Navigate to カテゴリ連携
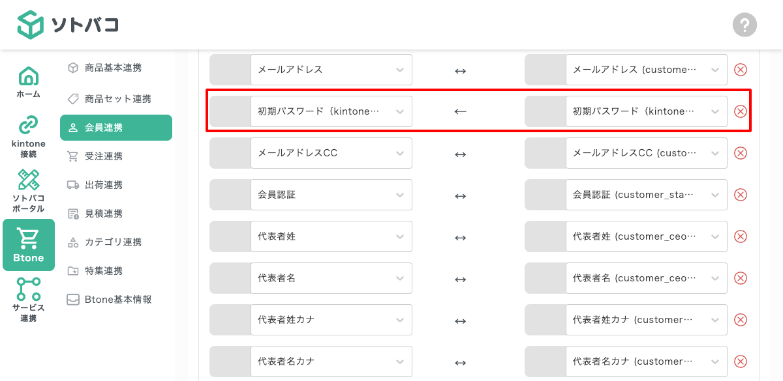The height and width of the screenshot is (381, 783). (115, 242)
